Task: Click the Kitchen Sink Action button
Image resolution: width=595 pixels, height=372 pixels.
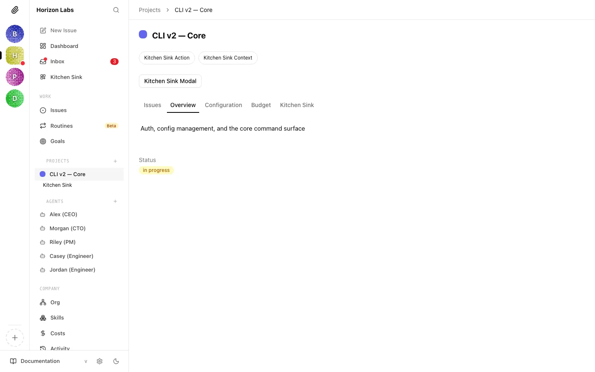Action: [167, 58]
